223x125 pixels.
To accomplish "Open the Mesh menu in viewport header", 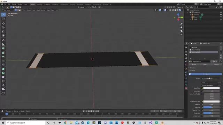I will [38, 10].
